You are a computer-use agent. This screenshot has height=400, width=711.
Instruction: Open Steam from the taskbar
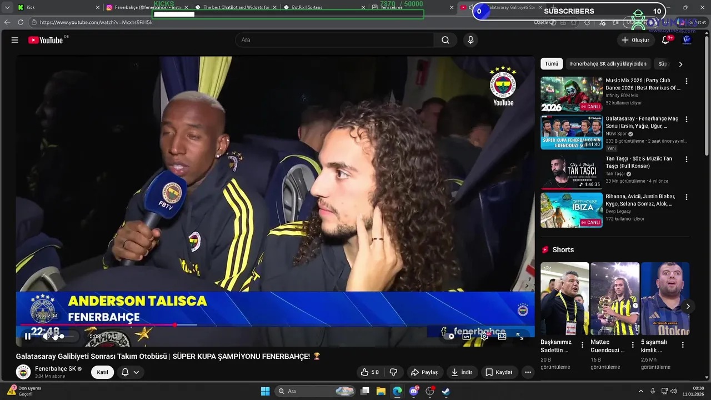[445, 391]
